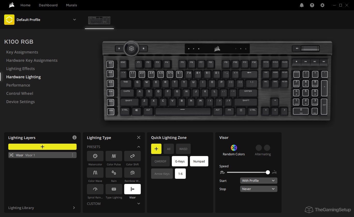This screenshot has width=354, height=217.
Task: Click the fast rabbit speed icon
Action: [x=275, y=172]
